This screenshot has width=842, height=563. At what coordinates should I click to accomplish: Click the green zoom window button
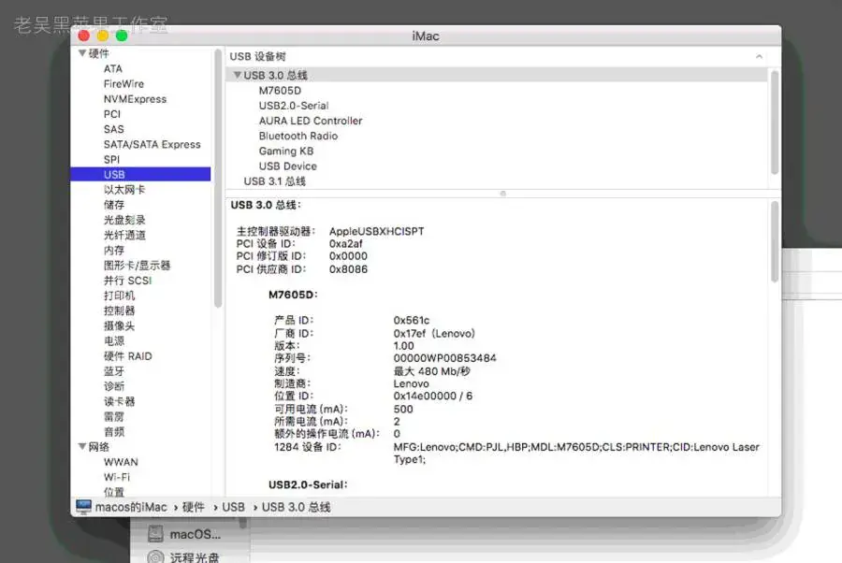tap(122, 36)
